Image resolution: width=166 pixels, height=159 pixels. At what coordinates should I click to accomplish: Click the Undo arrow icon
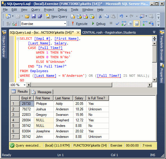pyautogui.click(x=121, y=16)
